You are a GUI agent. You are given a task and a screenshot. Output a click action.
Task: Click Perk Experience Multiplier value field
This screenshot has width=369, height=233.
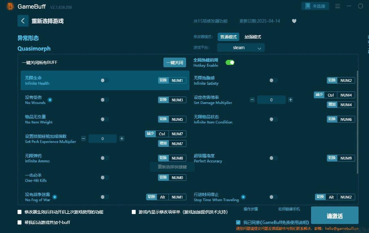tap(103, 138)
